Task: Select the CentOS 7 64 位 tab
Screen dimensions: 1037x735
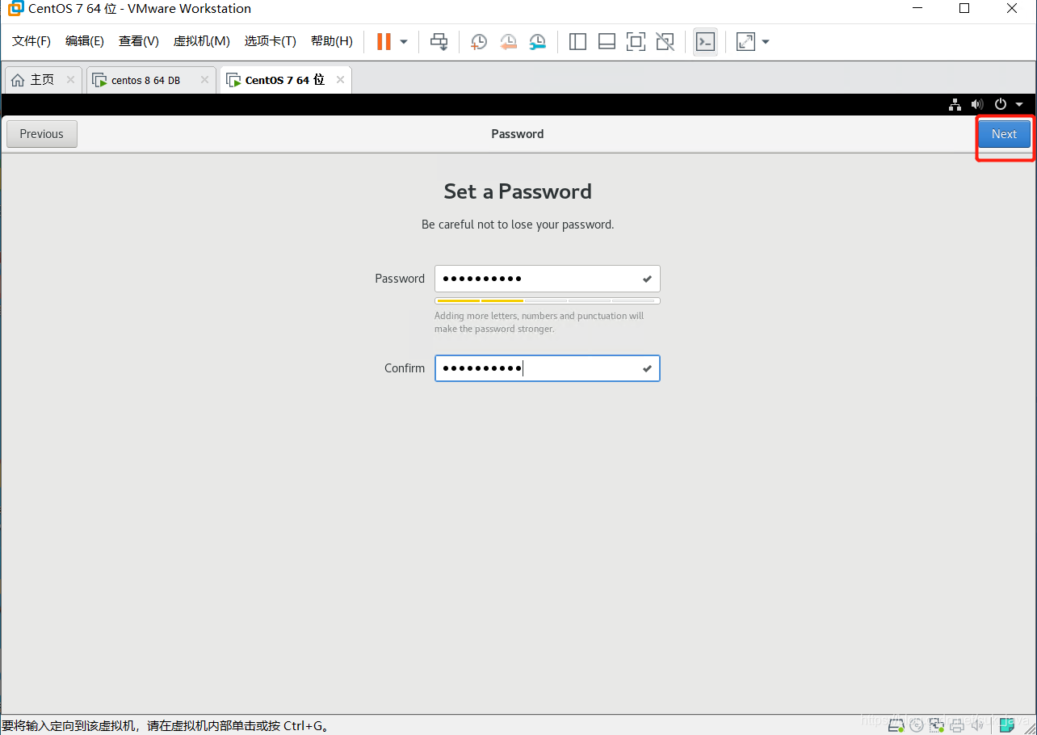Action: (284, 80)
